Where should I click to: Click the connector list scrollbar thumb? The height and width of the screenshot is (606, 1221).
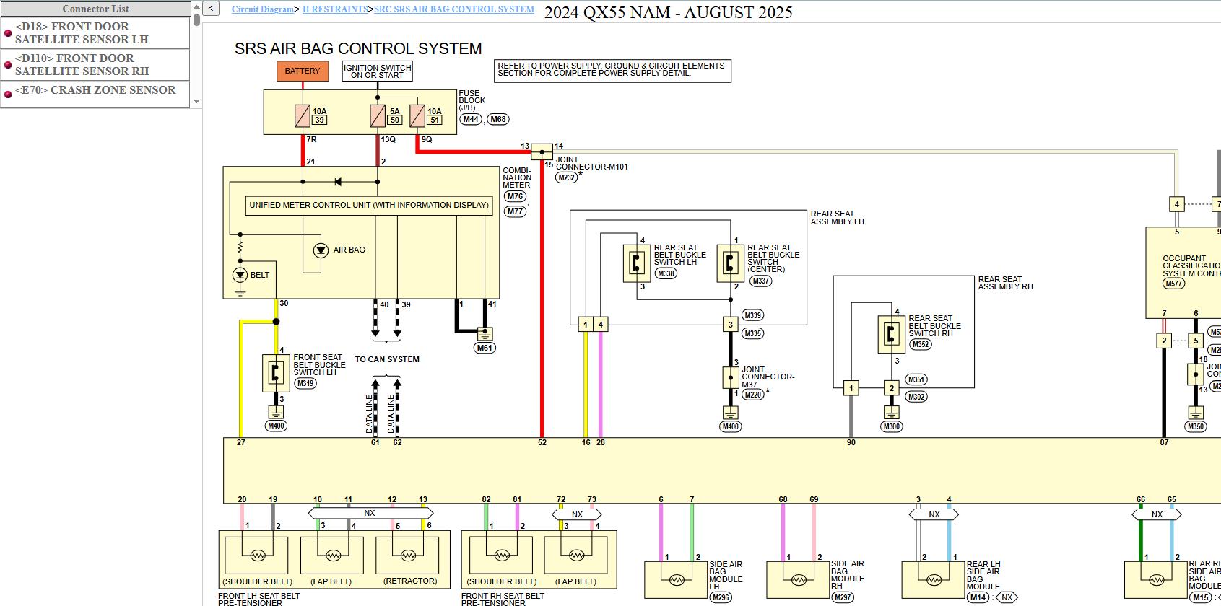tap(196, 19)
